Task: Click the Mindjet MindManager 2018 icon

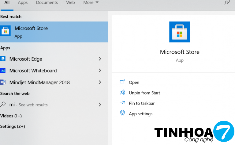Action: point(3,82)
